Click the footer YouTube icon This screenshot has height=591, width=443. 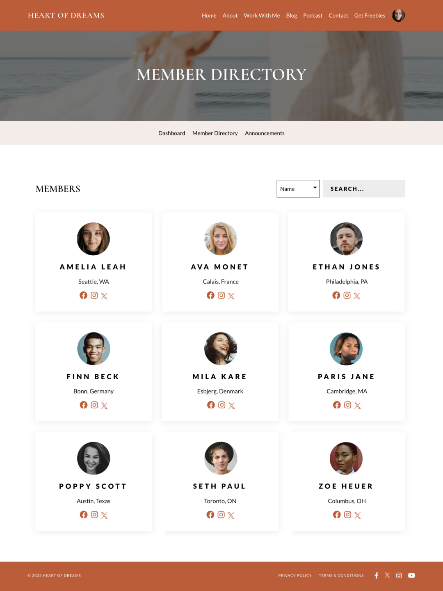tap(411, 575)
